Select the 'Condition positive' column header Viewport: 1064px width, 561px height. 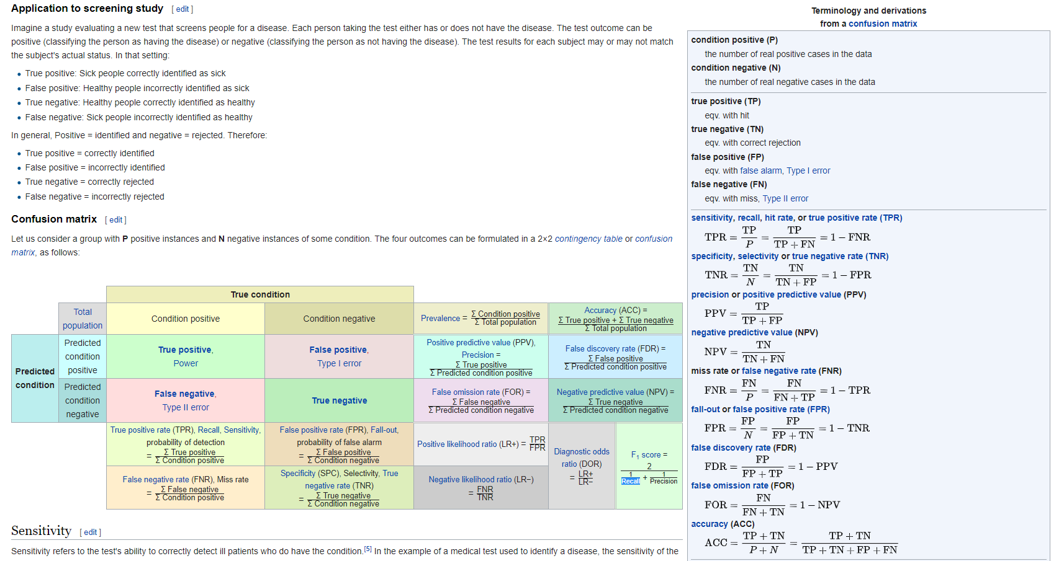(186, 319)
